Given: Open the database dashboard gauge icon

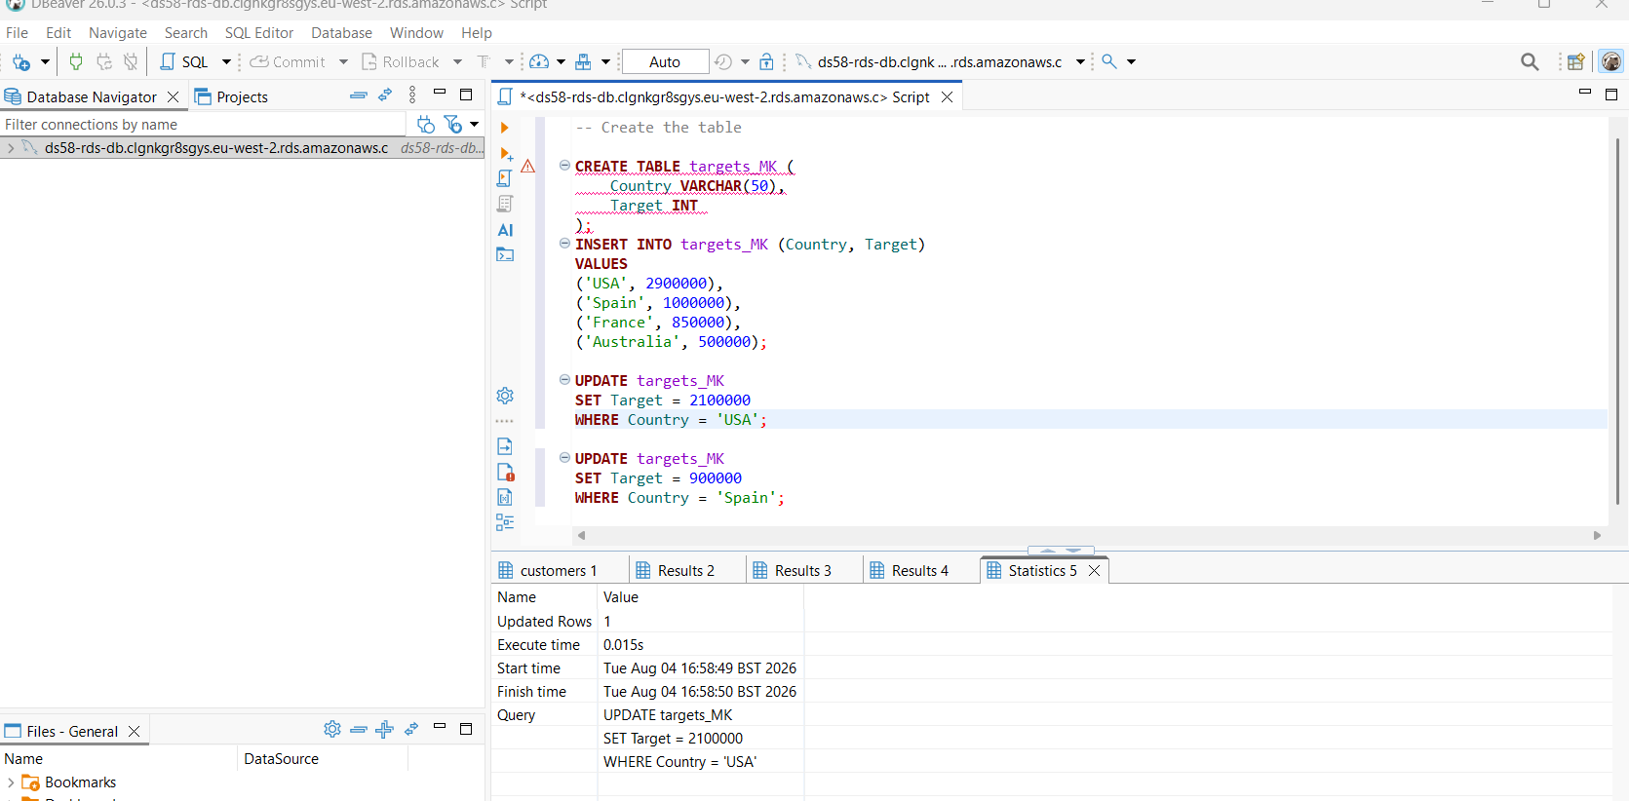Looking at the screenshot, I should (539, 61).
